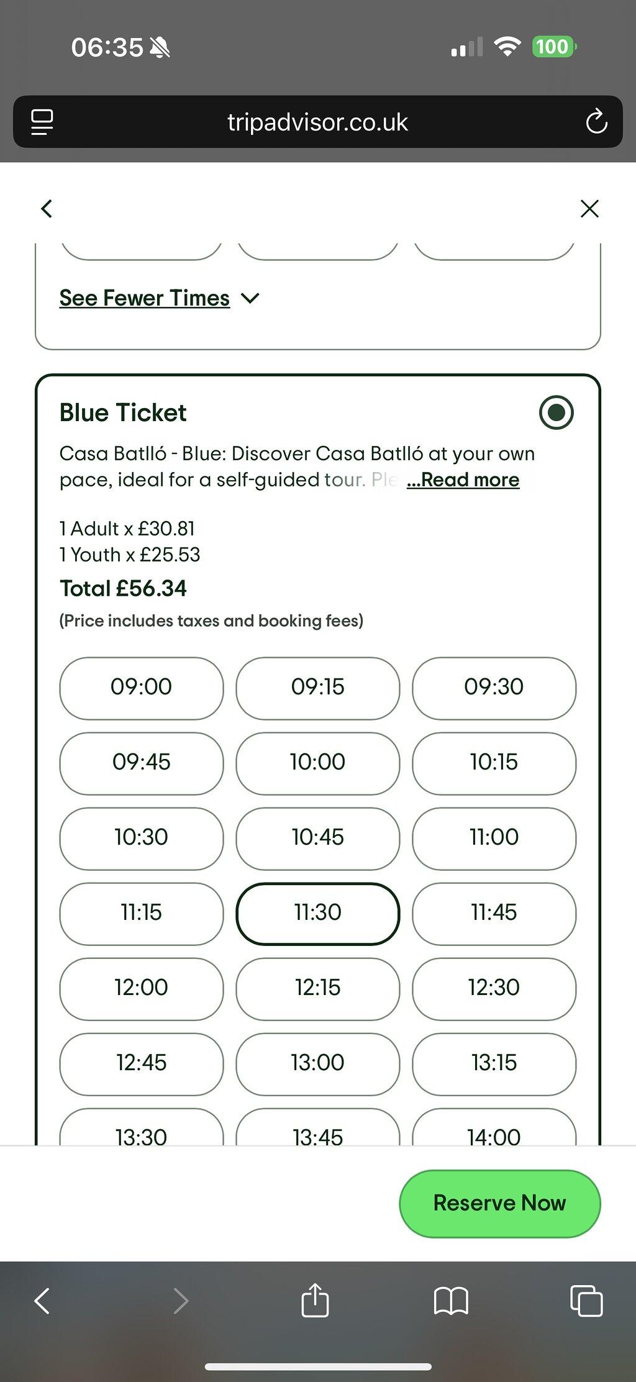
Task: Choose the 11:30 time slot
Action: (x=318, y=913)
